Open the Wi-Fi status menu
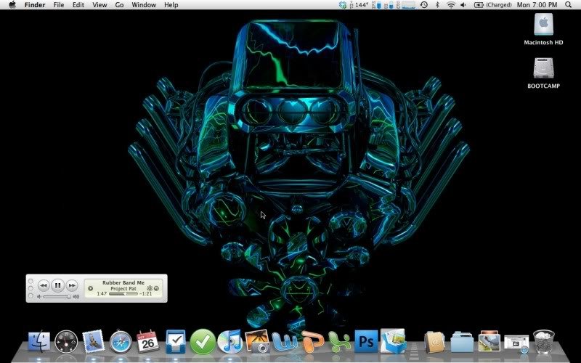Screen dimensions: 581x363 [451, 5]
